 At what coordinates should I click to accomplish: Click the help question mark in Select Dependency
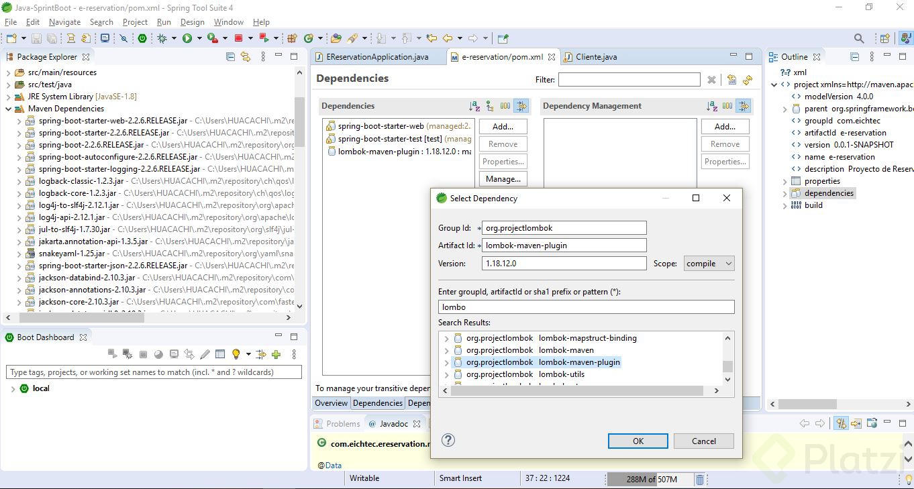(x=449, y=440)
